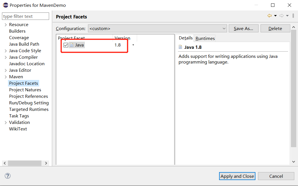Click the type filter text field
The image size is (298, 186).
point(26,16)
